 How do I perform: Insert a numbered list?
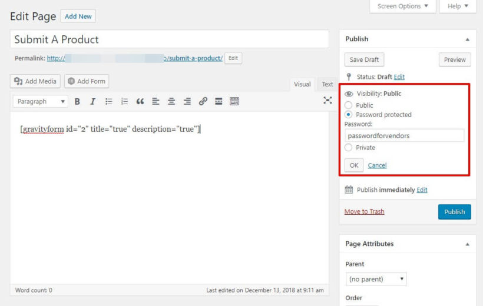point(124,101)
